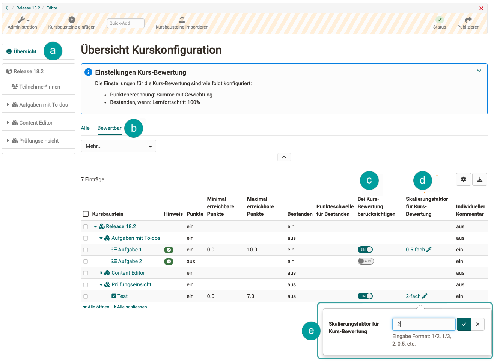494x361 pixels.
Task: Click the Kursbausteine einfügen plus icon
Action: [x=72, y=20]
